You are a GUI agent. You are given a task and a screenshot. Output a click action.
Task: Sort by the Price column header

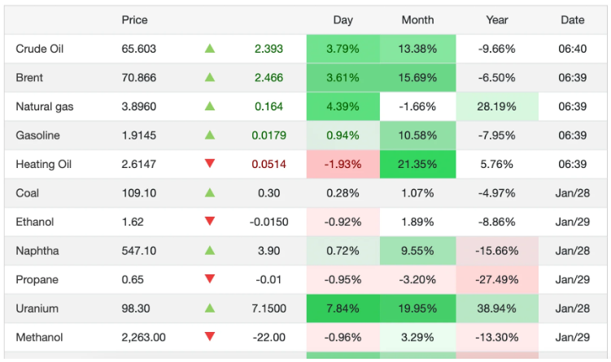(135, 19)
